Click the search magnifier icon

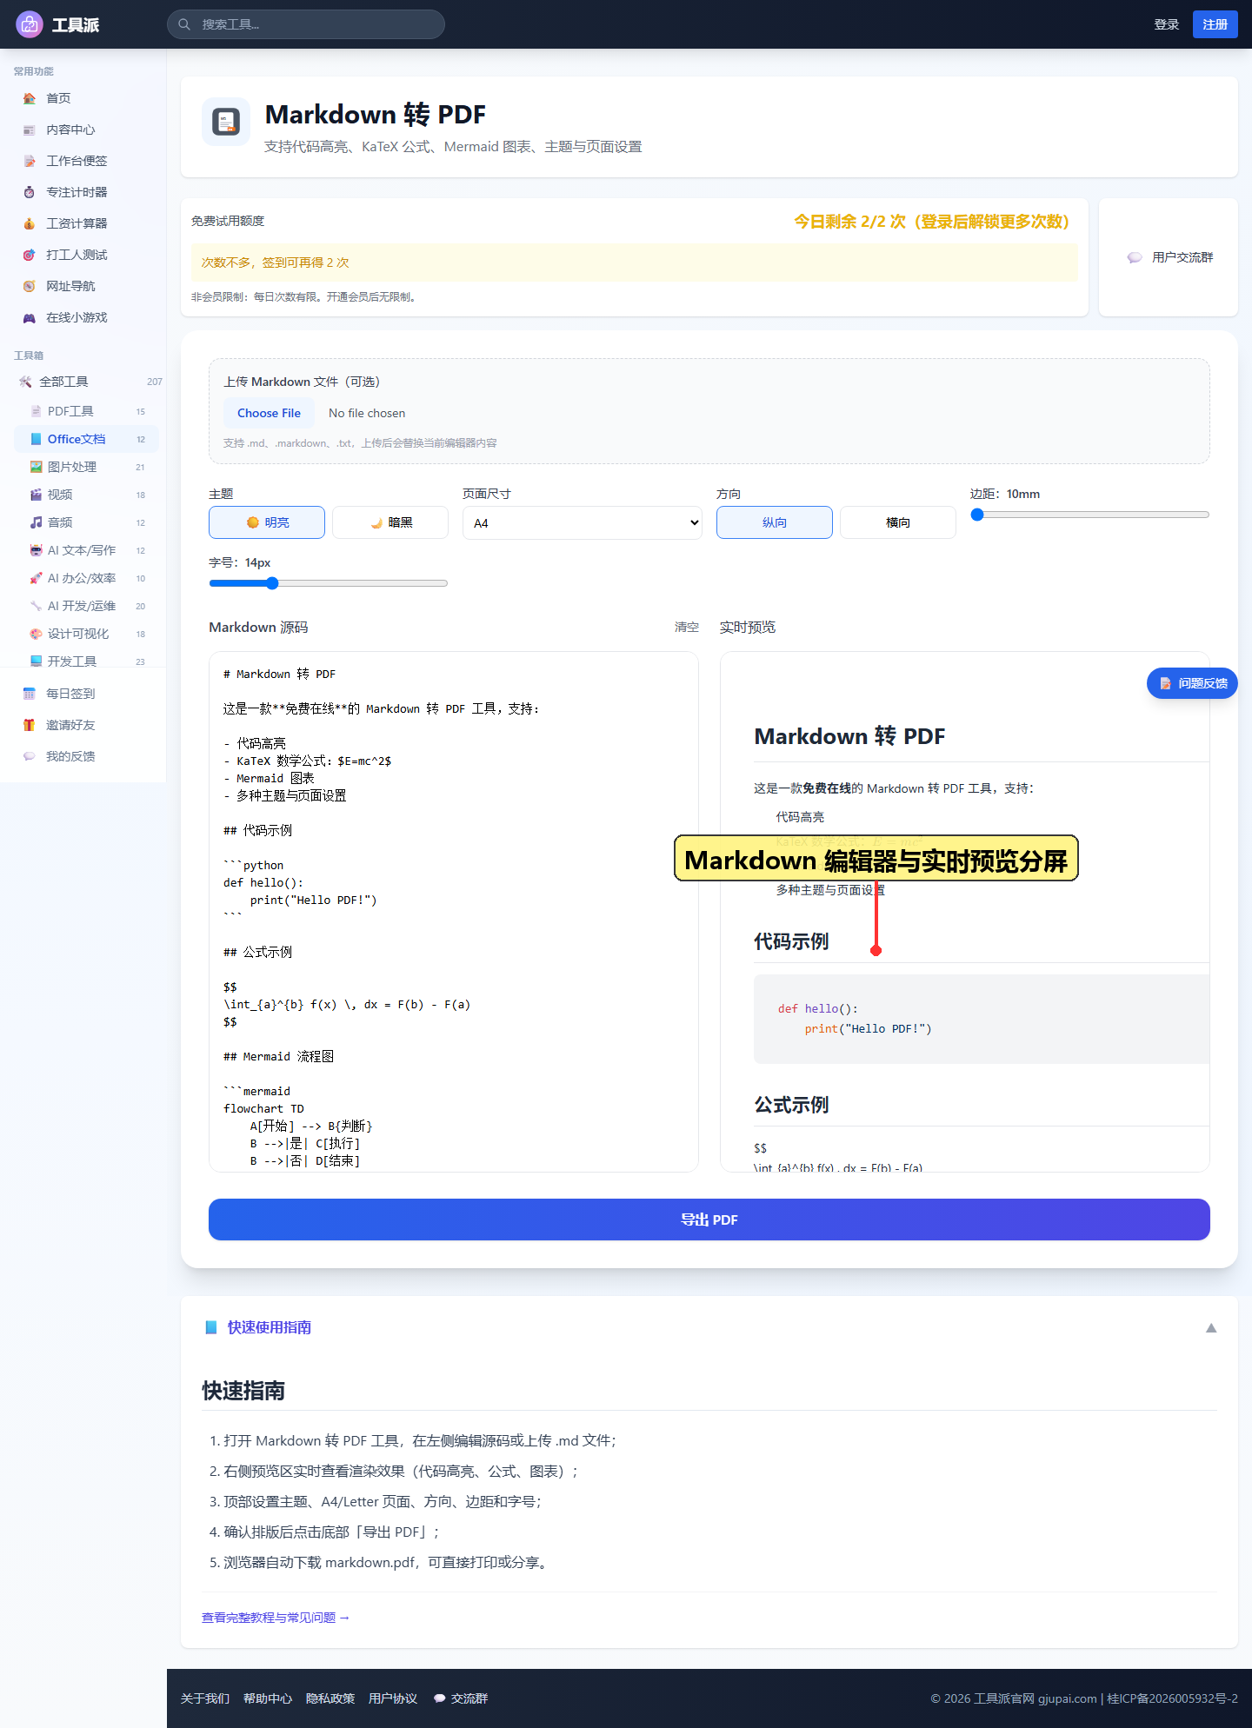(184, 24)
